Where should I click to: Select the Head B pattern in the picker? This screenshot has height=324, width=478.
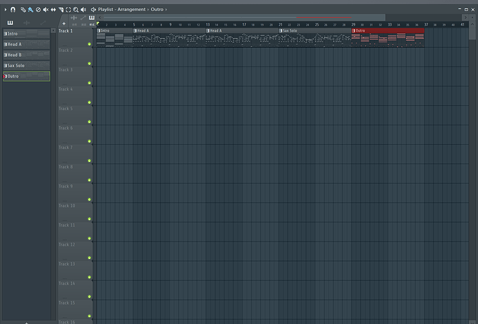tap(26, 55)
